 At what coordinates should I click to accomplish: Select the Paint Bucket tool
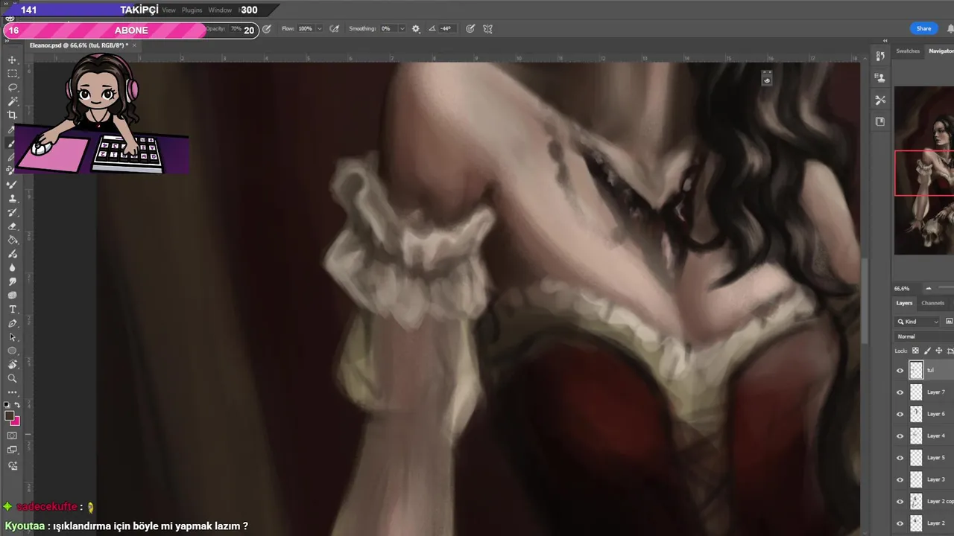[x=12, y=240]
